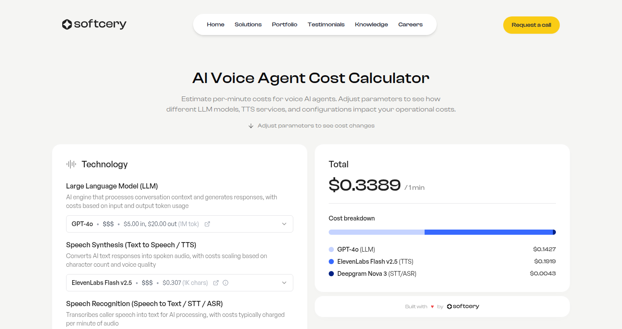This screenshot has width=622, height=329.
Task: Visit the Careers page link
Action: 410,25
